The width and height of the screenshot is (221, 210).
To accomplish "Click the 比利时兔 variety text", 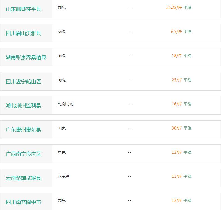I will coord(66,104).
